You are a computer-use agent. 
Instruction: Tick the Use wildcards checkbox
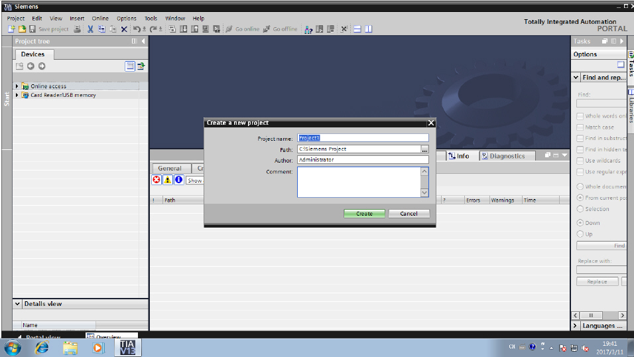click(x=580, y=161)
